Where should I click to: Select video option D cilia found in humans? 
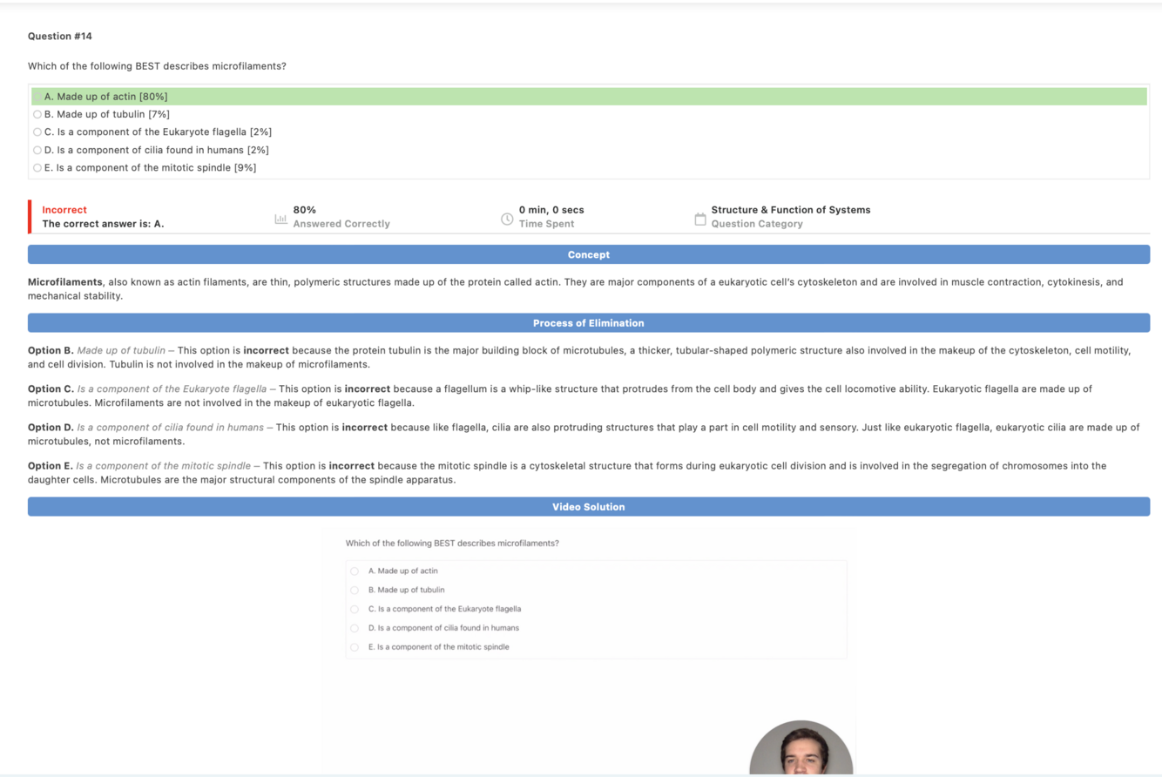[355, 628]
